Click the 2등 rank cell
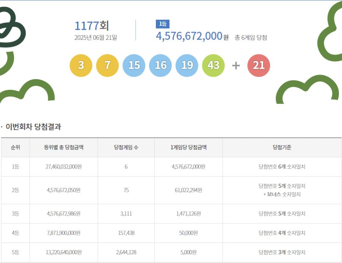 16,190
